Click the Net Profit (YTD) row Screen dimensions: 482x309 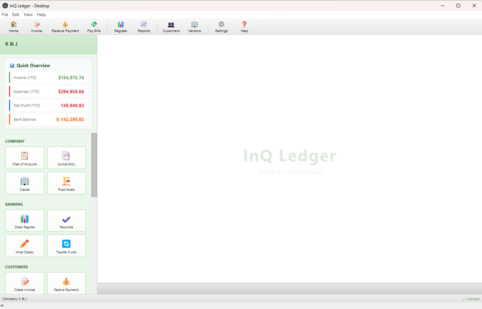coord(48,105)
